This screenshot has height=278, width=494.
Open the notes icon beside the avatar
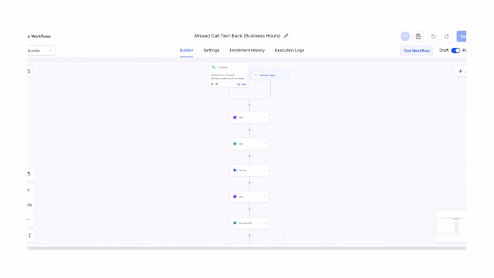[x=418, y=36]
